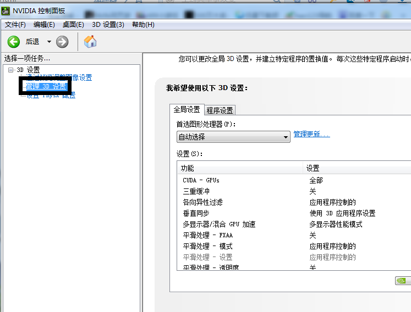Open the 帮助(H) menu
This screenshot has height=312, width=411.
click(x=143, y=25)
